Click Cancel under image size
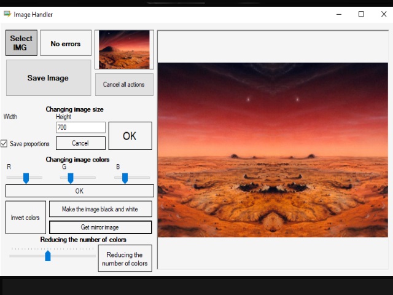The image size is (393, 295). 80,143
